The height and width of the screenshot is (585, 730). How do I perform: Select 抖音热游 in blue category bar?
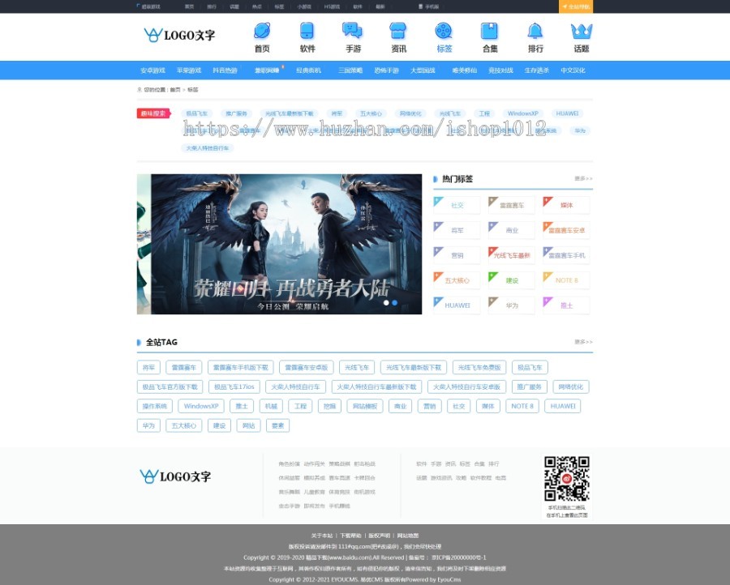(225, 70)
